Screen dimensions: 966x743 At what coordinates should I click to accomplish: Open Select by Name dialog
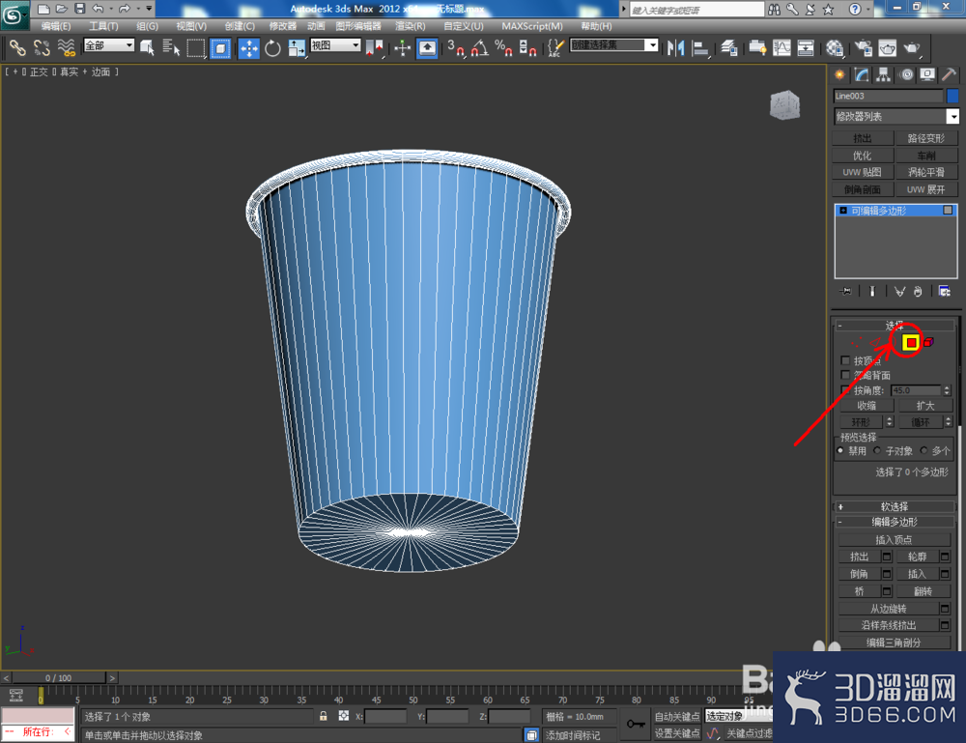pos(171,48)
